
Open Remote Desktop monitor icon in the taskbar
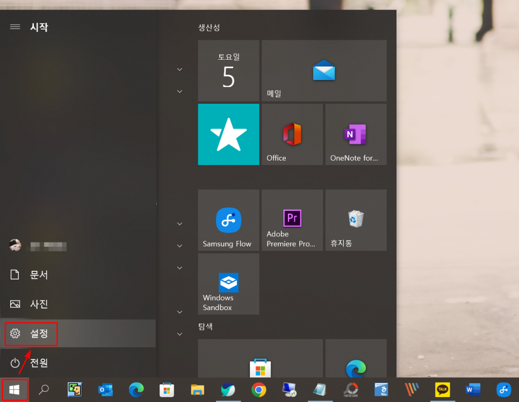pyautogui.click(x=289, y=390)
